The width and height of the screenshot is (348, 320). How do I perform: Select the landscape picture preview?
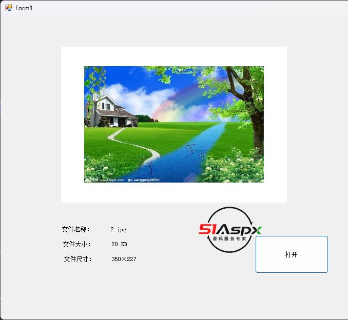[174, 125]
